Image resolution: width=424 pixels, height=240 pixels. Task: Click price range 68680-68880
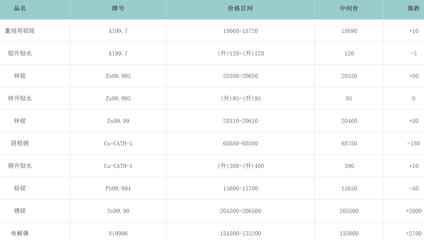[240, 144]
